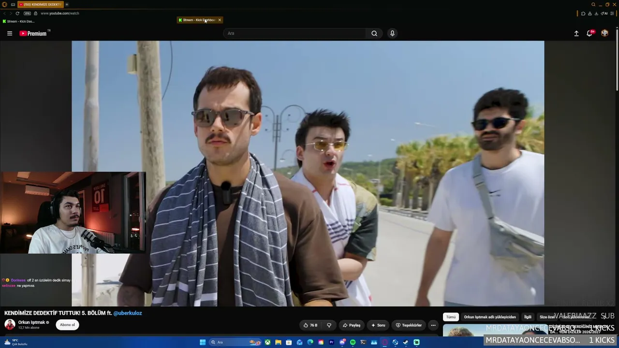Open more actions three-dot menu
This screenshot has height=348, width=619.
pyautogui.click(x=433, y=325)
